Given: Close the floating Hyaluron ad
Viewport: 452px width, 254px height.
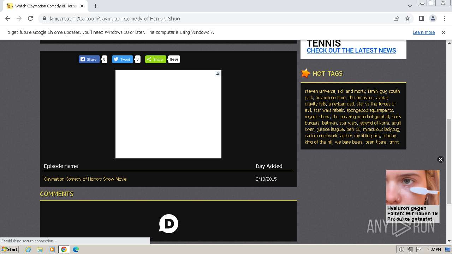Looking at the screenshot, I should [x=440, y=159].
